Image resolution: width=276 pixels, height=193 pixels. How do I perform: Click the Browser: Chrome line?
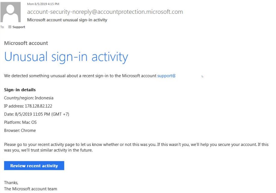tap(20, 130)
